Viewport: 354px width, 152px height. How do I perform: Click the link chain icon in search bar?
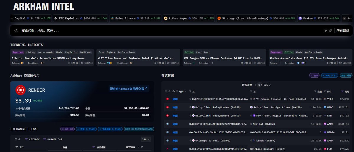331,31
